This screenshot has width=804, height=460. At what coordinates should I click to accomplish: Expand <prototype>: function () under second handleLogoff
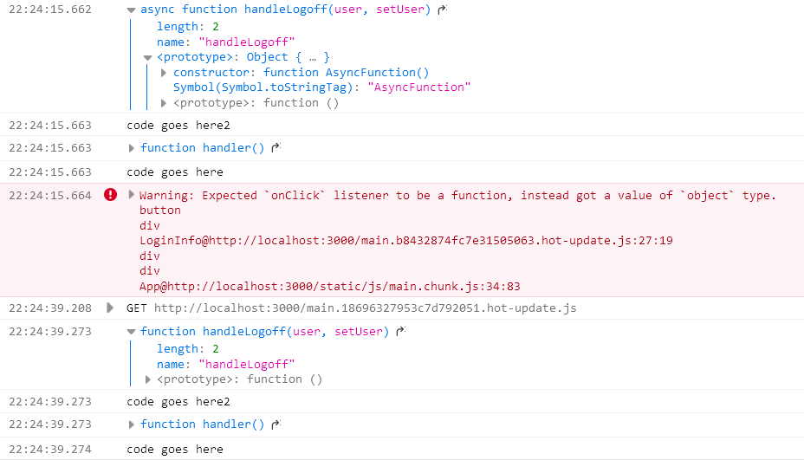pos(147,379)
